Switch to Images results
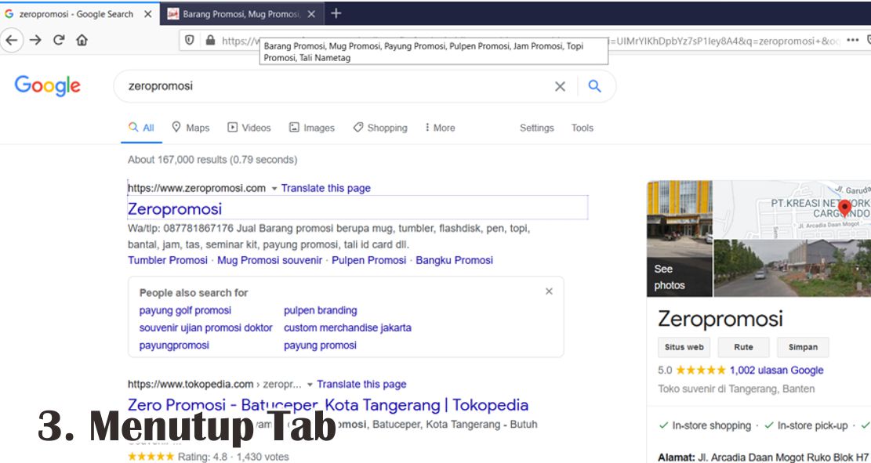Screen dimensions: 871x463 [x=312, y=128]
